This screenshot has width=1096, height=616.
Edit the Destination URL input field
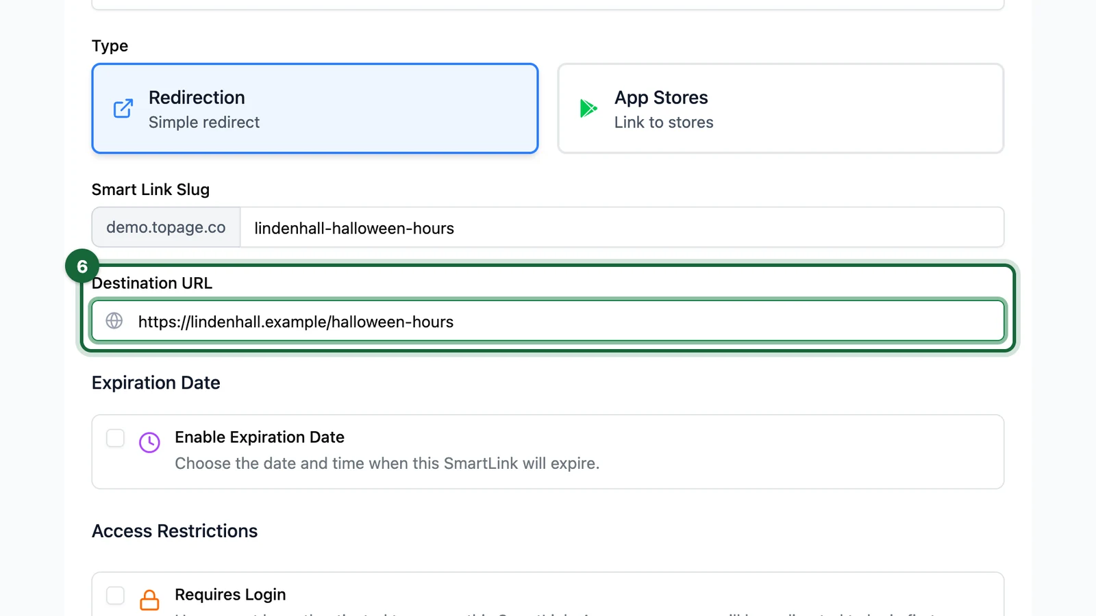tap(548, 321)
